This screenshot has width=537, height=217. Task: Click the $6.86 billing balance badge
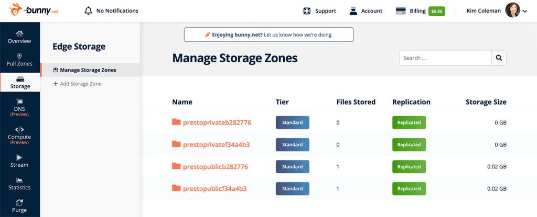(x=437, y=11)
